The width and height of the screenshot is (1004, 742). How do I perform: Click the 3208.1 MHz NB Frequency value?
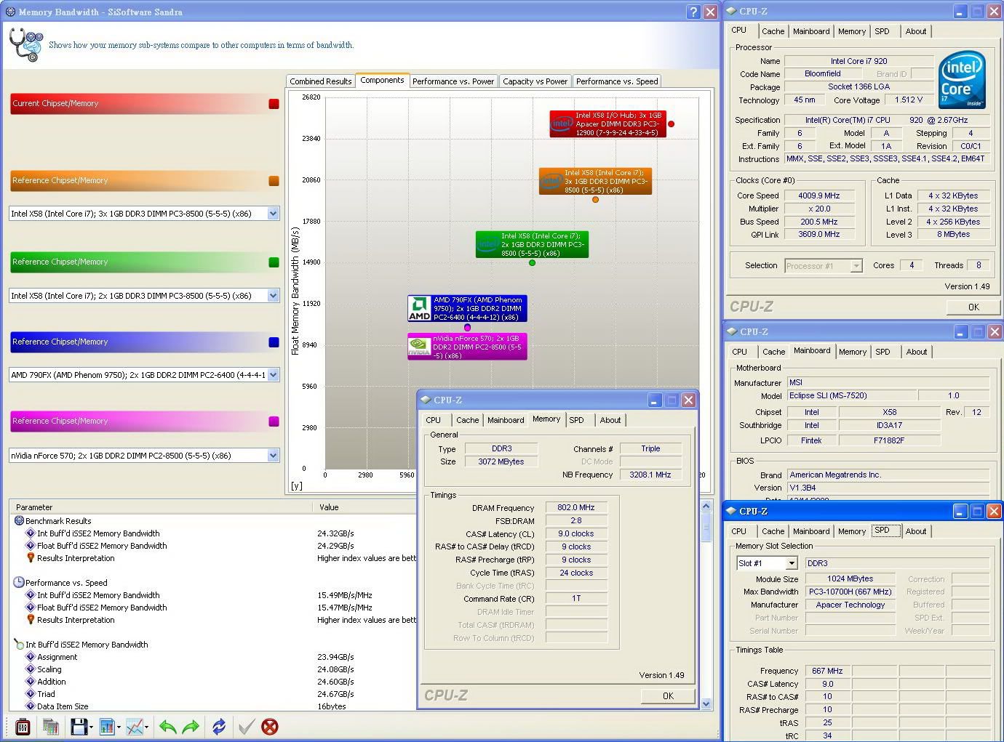[650, 475]
